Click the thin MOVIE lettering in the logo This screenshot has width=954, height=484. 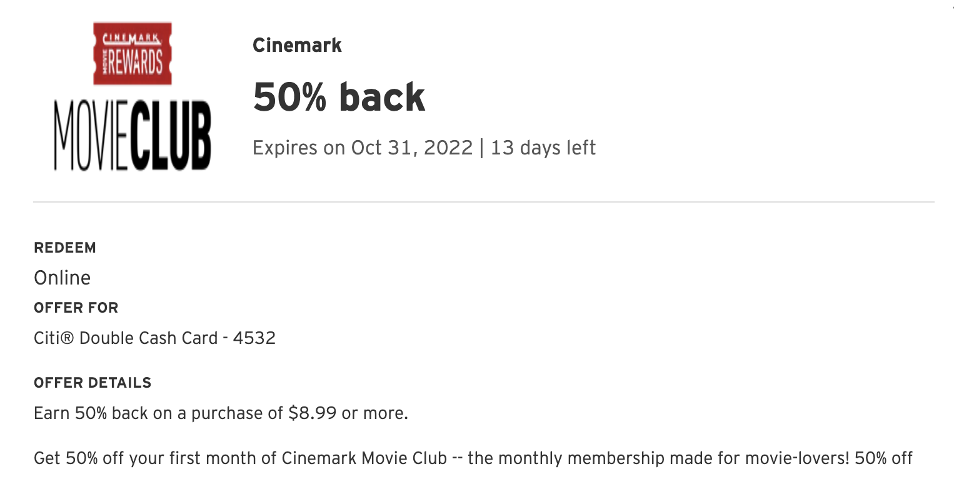point(92,138)
